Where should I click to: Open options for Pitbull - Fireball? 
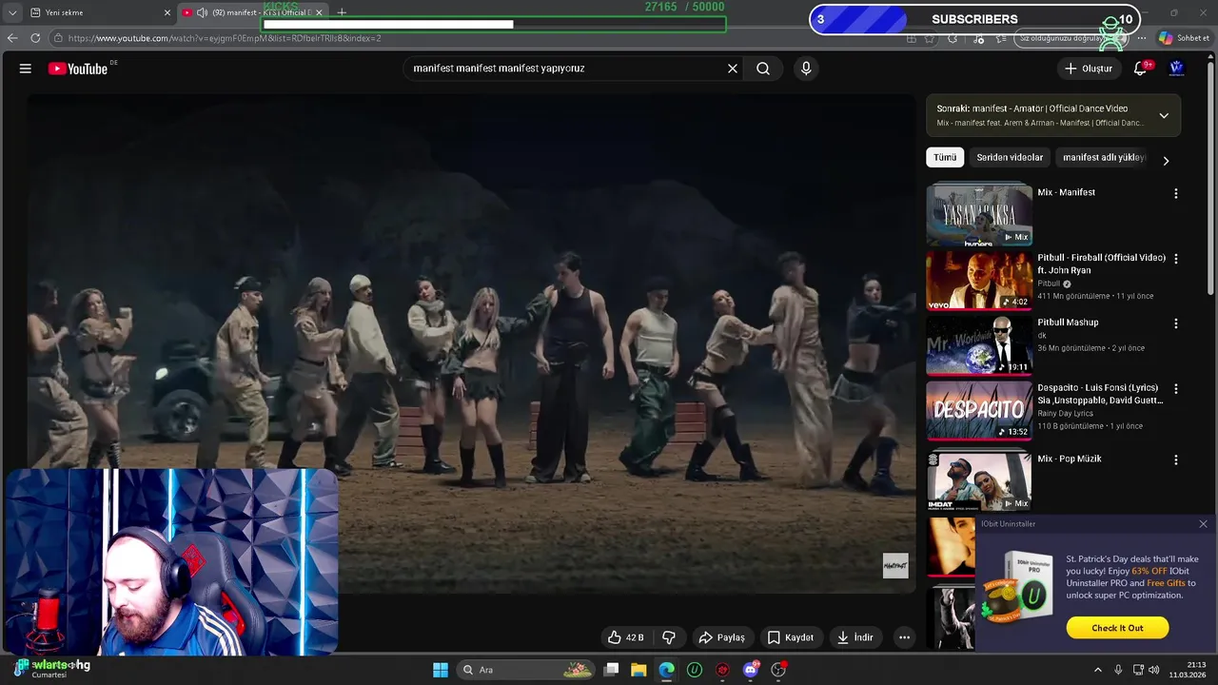(1176, 259)
